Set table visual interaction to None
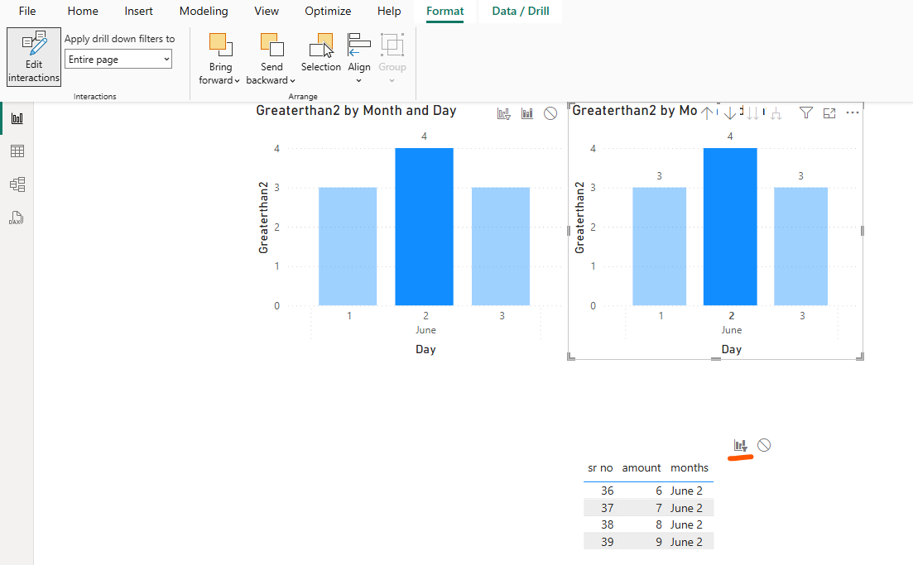The image size is (913, 565). tap(764, 445)
